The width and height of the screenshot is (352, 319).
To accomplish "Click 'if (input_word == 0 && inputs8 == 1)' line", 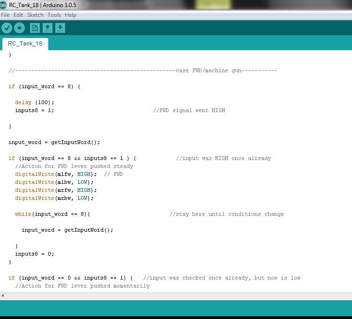I will pyautogui.click(x=70, y=278).
